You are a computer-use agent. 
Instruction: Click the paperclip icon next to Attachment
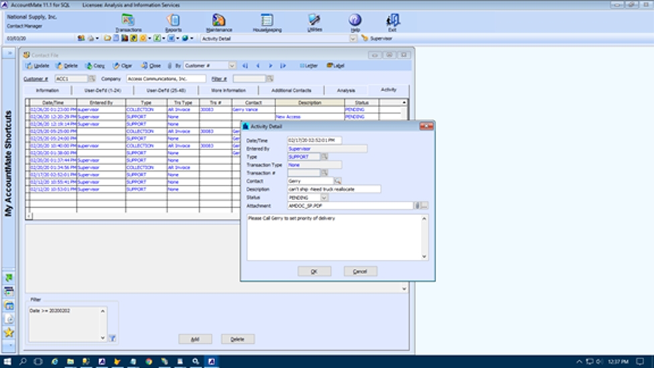click(417, 206)
